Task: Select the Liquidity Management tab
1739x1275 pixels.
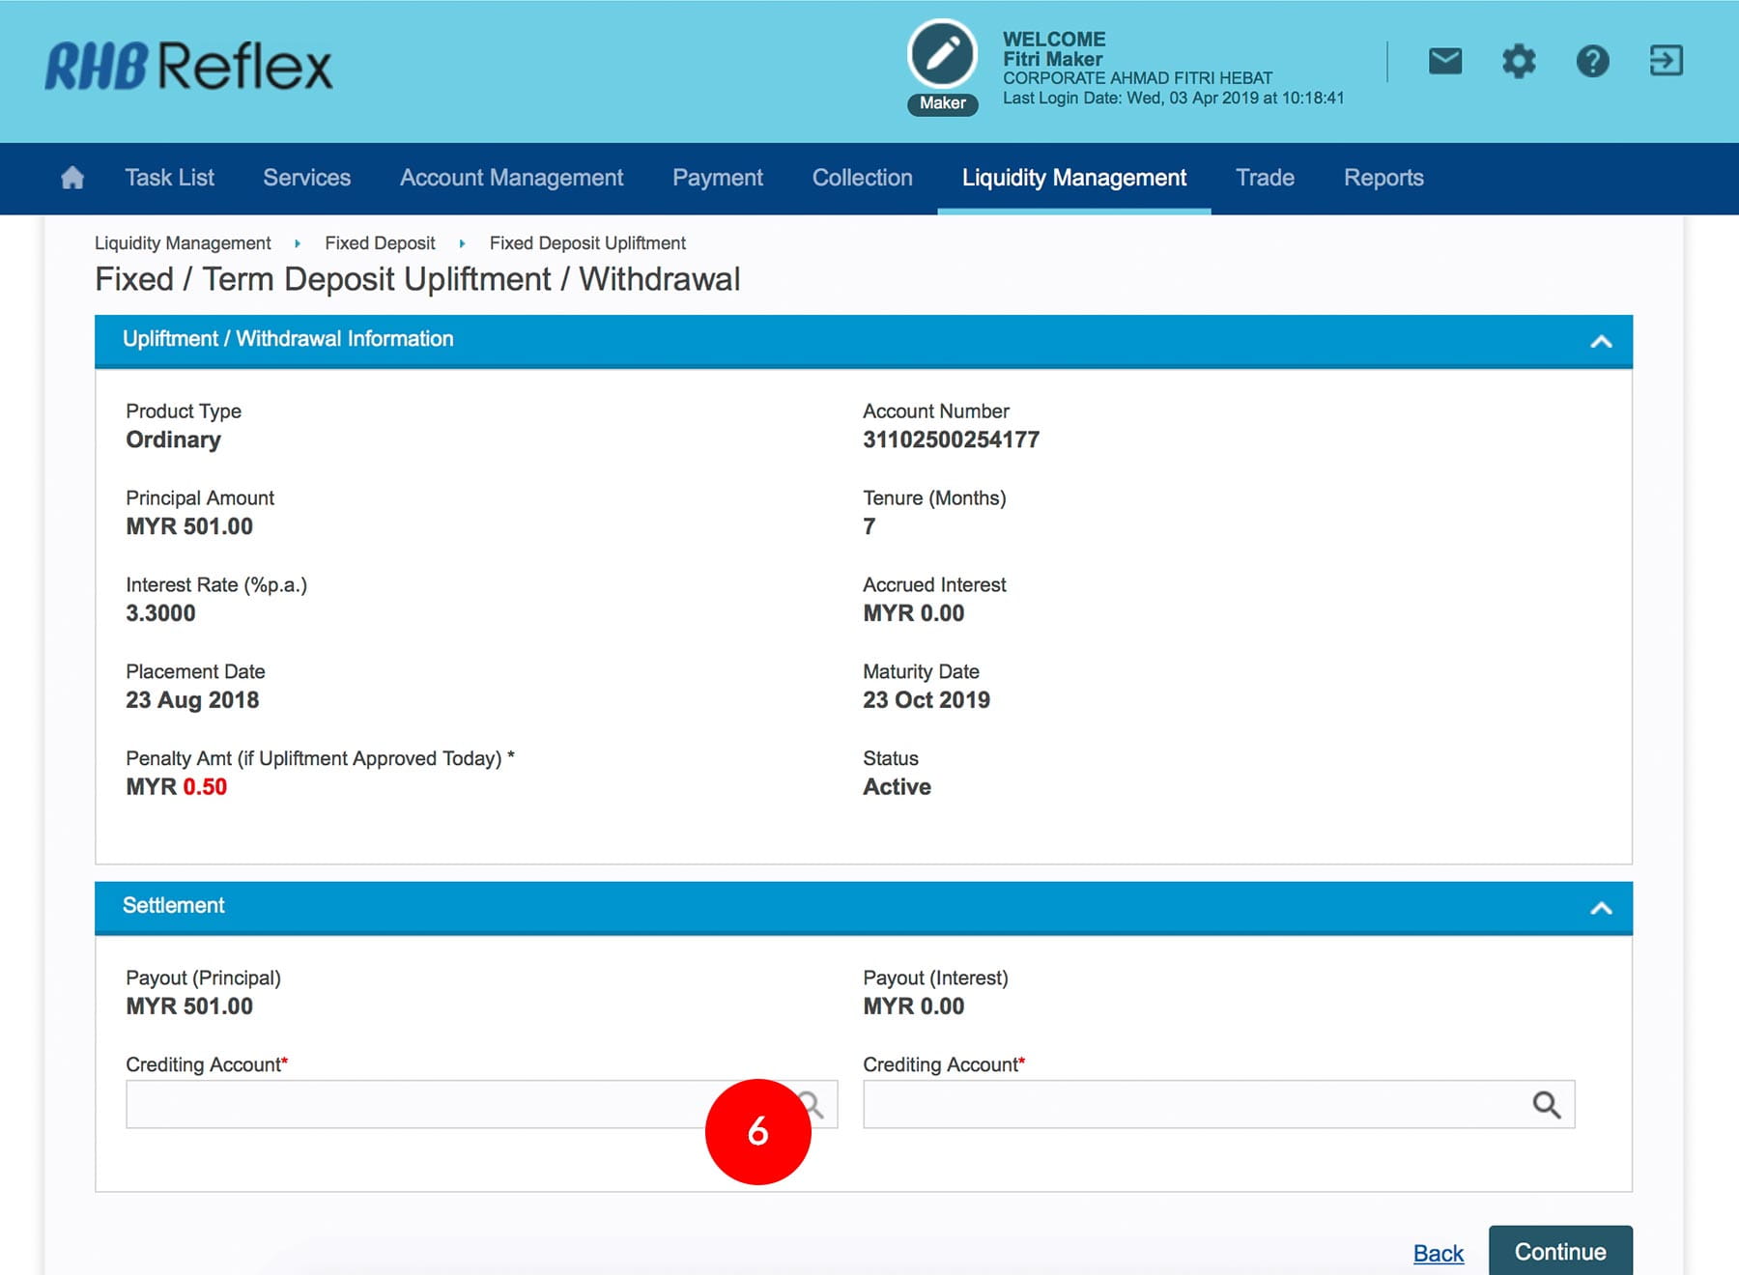Action: tap(1073, 178)
